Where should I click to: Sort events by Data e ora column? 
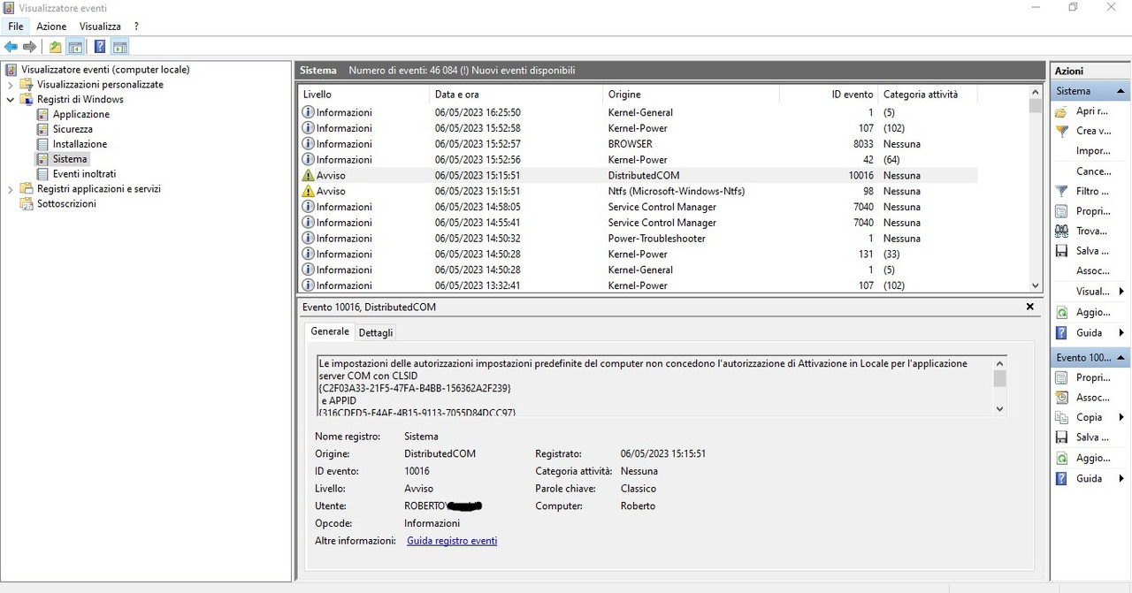(516, 95)
